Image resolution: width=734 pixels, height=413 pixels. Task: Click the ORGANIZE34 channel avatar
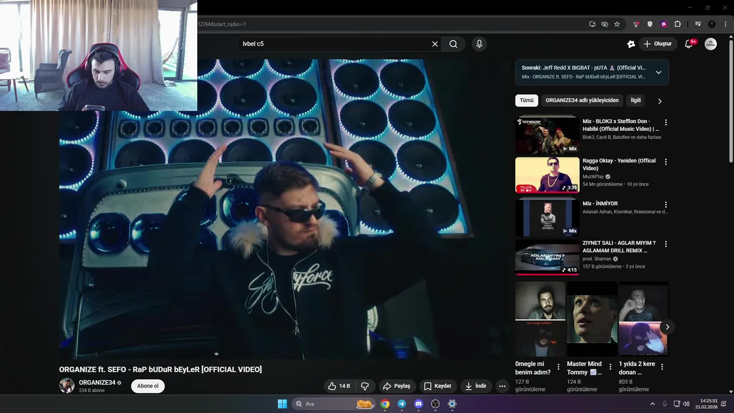point(67,385)
